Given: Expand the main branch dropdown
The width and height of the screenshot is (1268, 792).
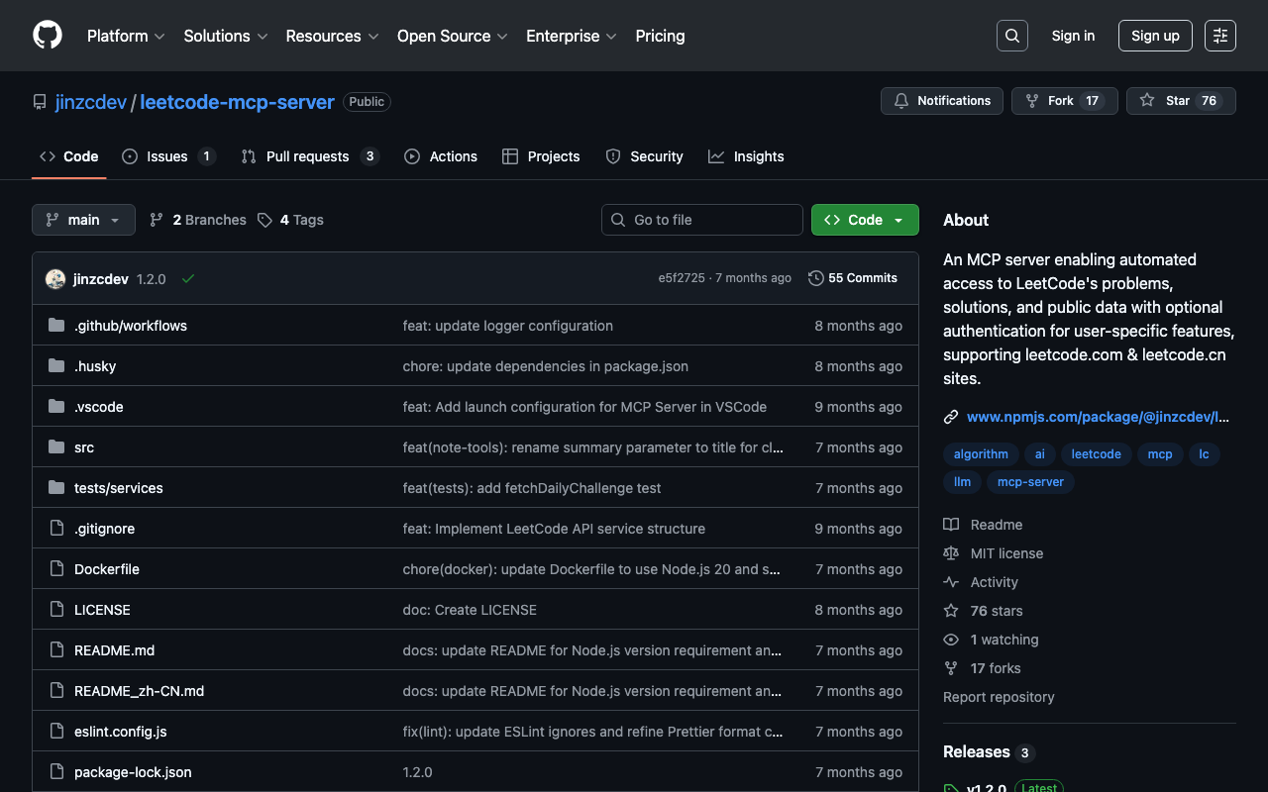Looking at the screenshot, I should pos(83,220).
